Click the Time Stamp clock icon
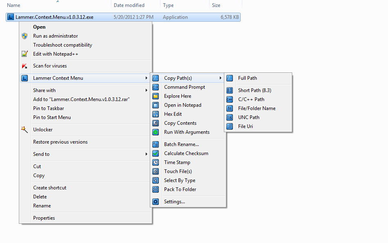This screenshot has height=243, width=388. tap(156, 162)
